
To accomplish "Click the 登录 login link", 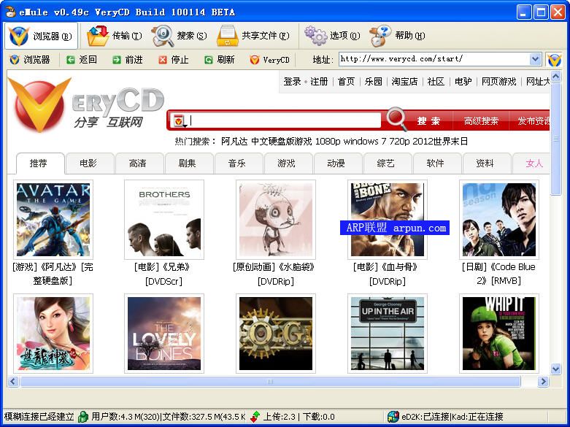I will coord(292,82).
